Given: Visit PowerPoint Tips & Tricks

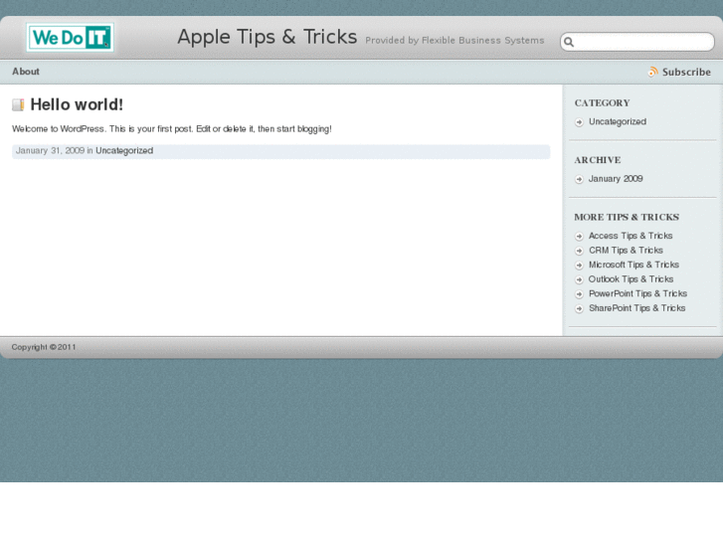Looking at the screenshot, I should click(637, 293).
